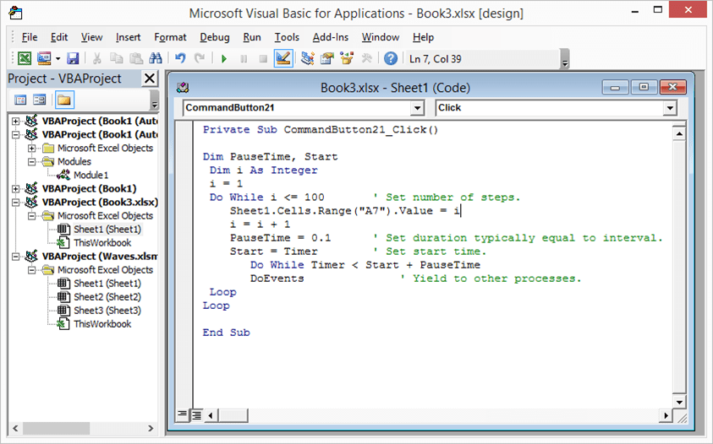Expand Microsoft Excel Objects under Book1
The height and width of the screenshot is (444, 713).
click(x=31, y=149)
